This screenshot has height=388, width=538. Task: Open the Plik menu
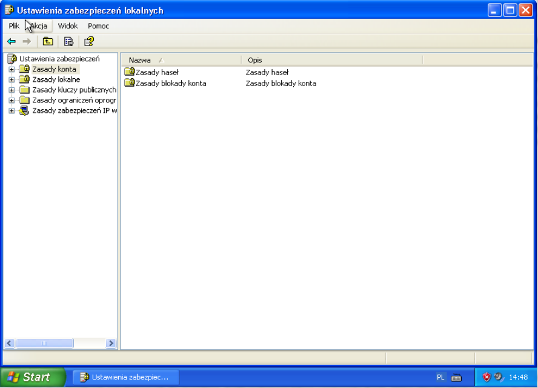[14, 26]
